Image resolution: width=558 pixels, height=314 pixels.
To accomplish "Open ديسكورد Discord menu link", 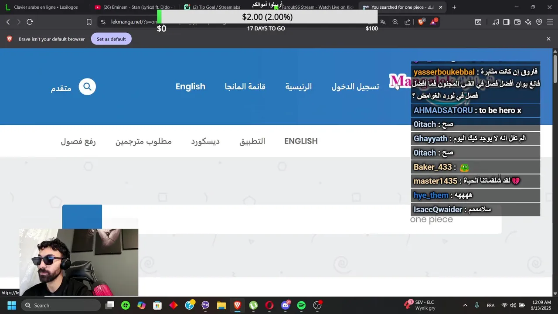I will pos(205,141).
